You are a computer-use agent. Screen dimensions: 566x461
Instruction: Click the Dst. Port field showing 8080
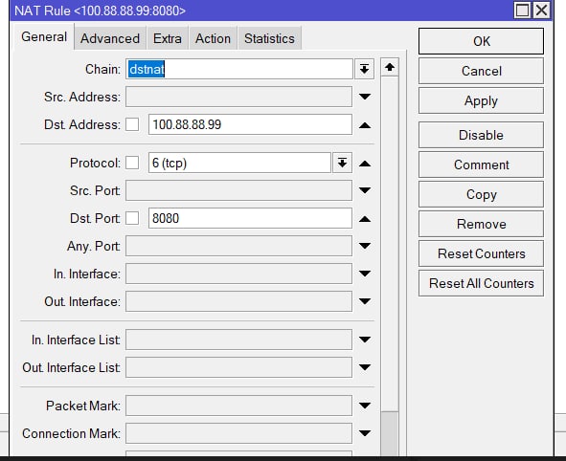[250, 218]
